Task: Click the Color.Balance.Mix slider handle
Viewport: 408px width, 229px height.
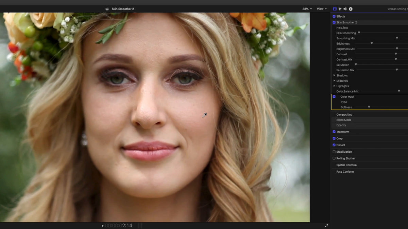Action: pos(399,91)
